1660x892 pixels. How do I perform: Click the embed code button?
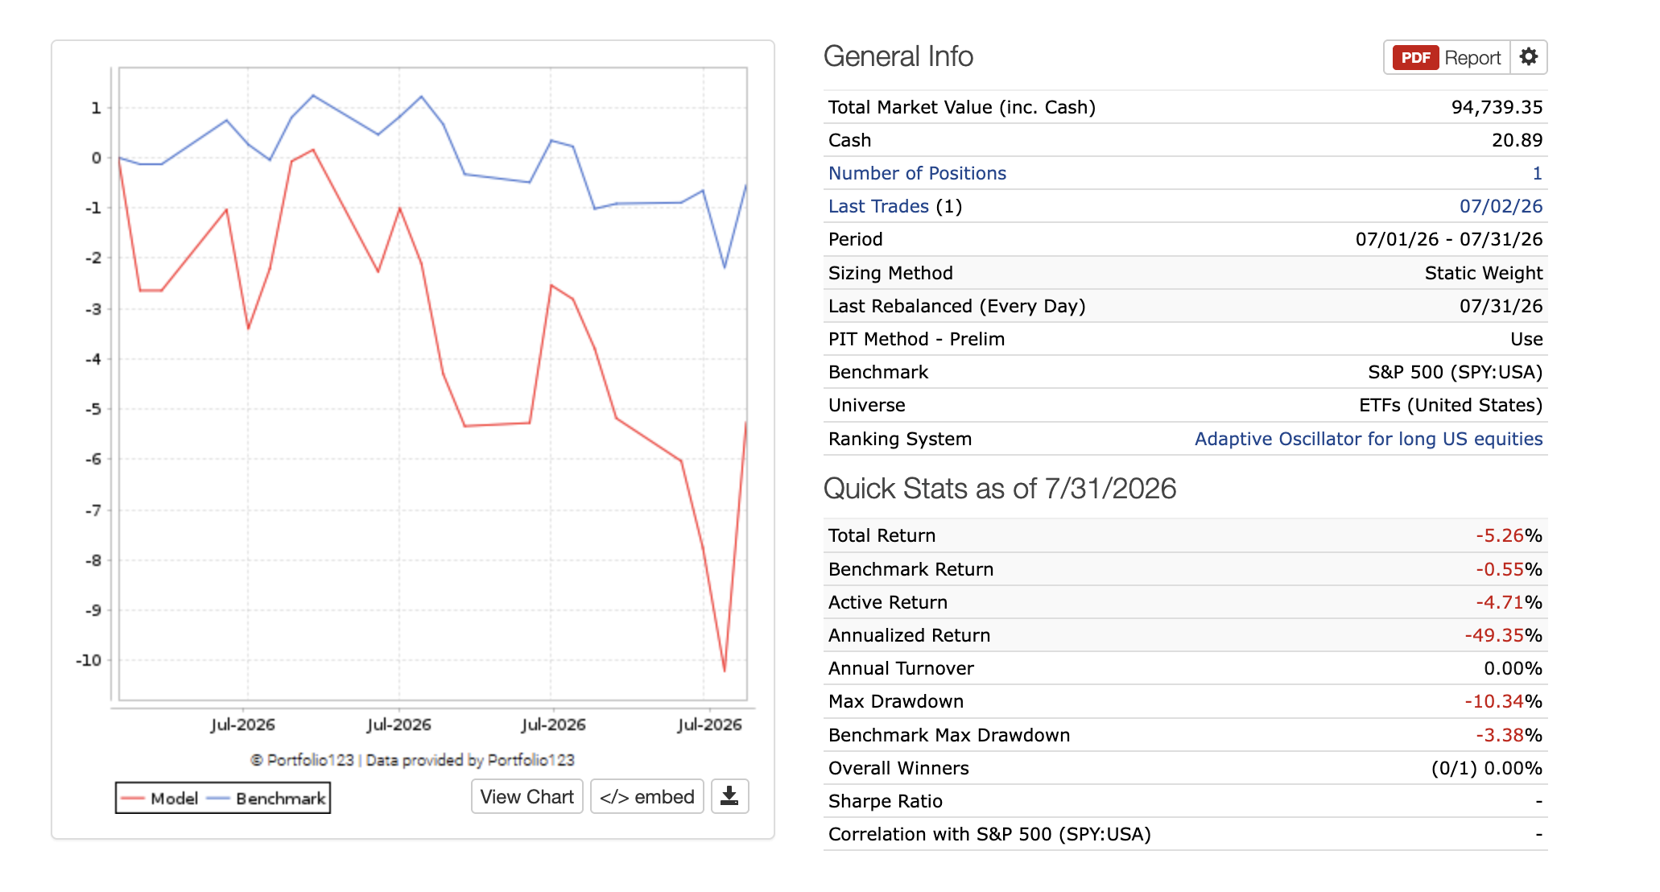point(647,796)
